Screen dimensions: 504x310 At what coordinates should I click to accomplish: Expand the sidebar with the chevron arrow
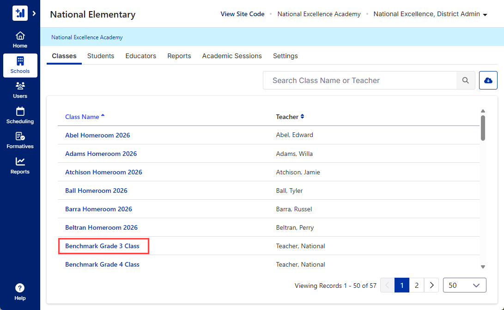click(34, 13)
